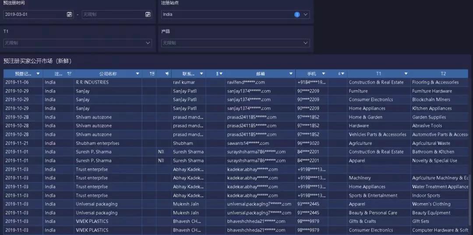Click filter arrow on 联系 column header
The width and height of the screenshot is (473, 235).
click(x=201, y=74)
